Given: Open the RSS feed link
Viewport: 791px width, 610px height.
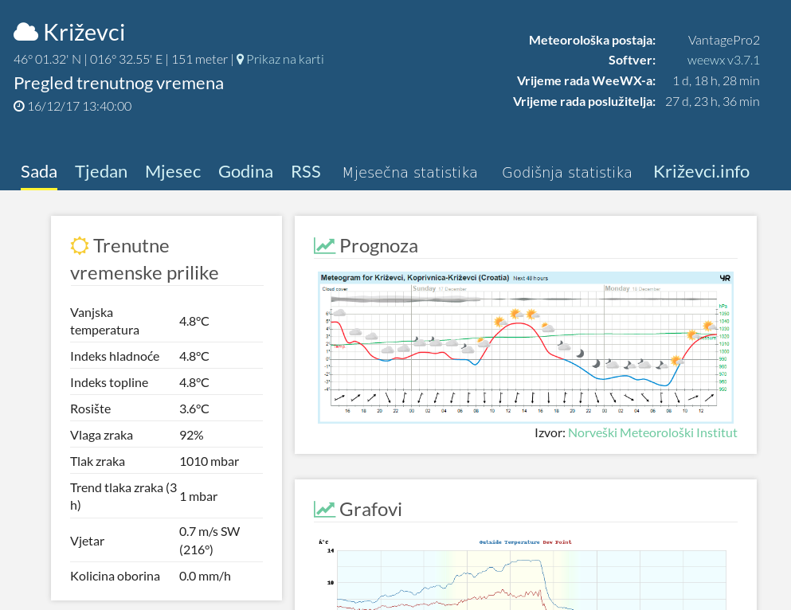Looking at the screenshot, I should click(306, 172).
